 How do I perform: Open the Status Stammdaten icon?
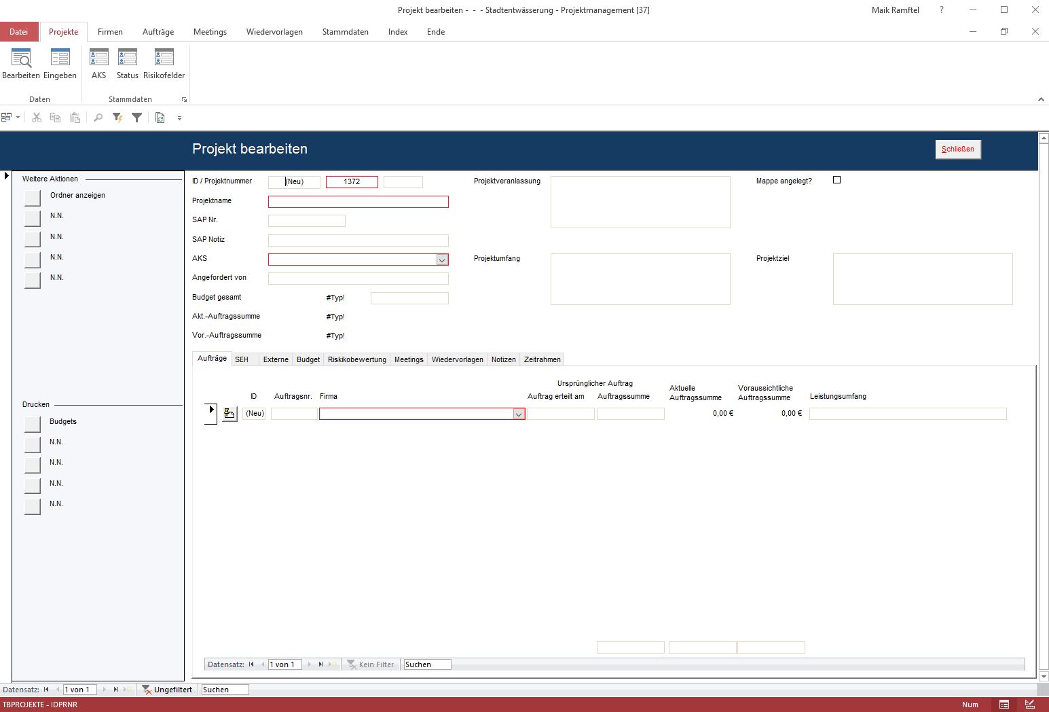tap(128, 64)
